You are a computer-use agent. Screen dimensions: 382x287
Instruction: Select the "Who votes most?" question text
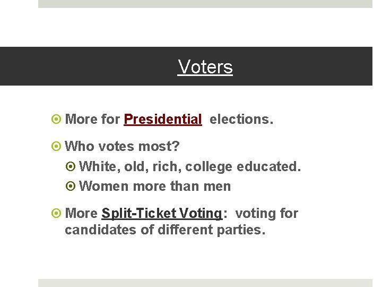pos(122,146)
